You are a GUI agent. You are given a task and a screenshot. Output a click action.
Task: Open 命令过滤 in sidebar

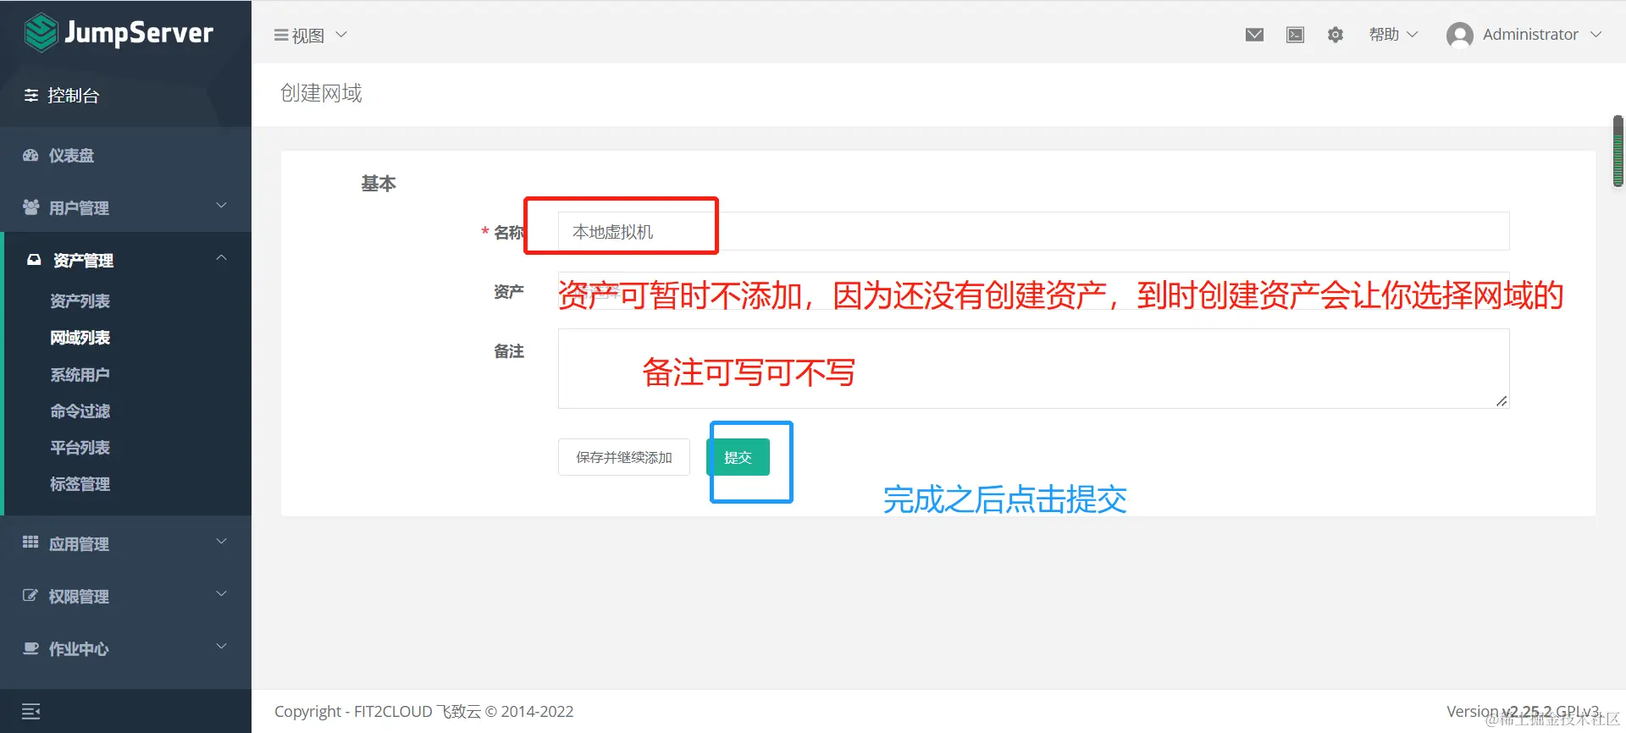80,411
